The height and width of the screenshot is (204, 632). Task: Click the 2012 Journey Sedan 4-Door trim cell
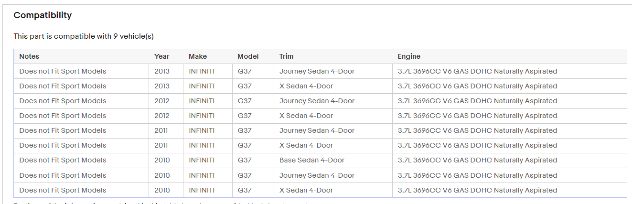coord(333,101)
